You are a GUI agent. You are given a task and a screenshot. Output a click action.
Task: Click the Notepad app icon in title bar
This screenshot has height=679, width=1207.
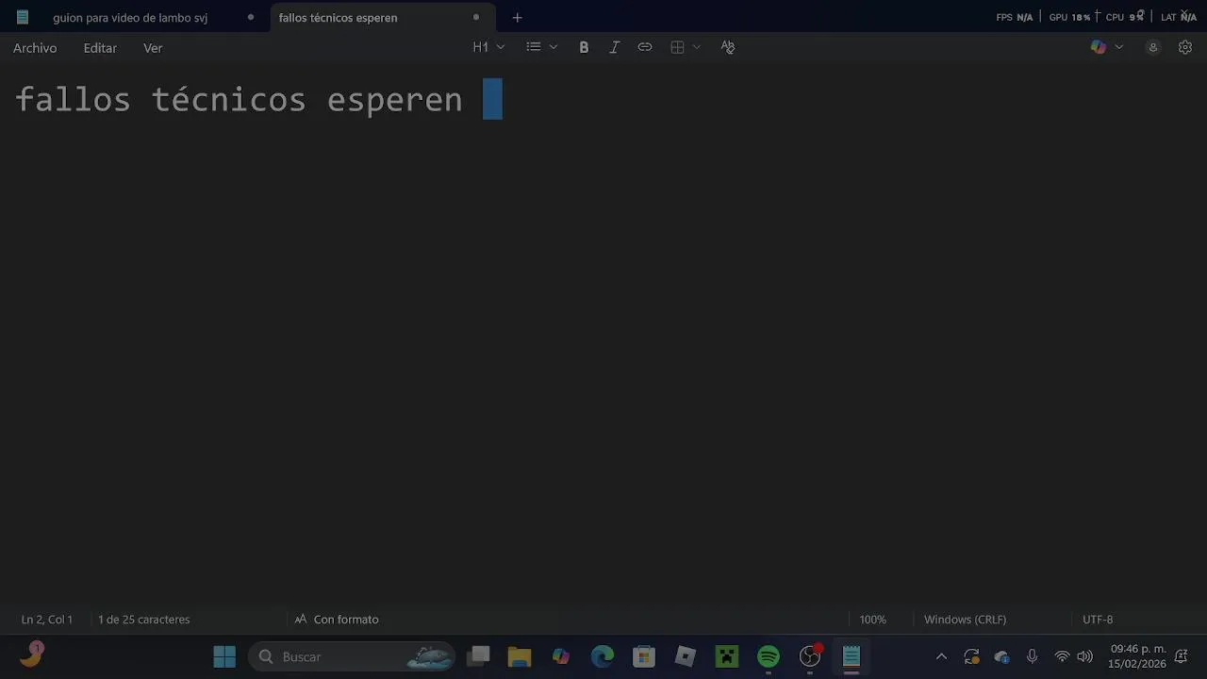pos(23,17)
